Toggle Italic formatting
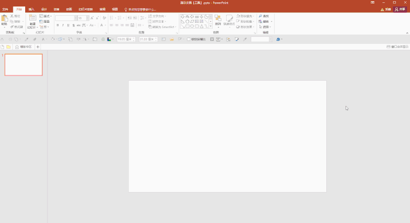410x223 pixels. 63,25
